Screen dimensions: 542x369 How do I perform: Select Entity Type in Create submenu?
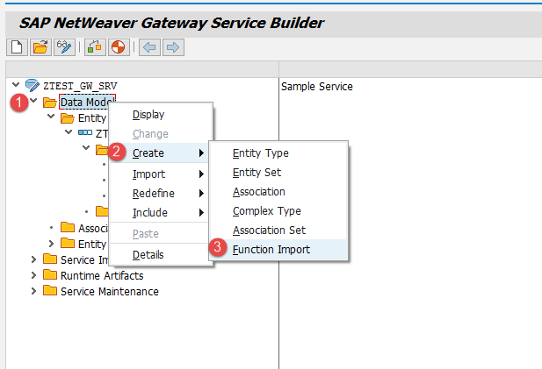coord(260,153)
